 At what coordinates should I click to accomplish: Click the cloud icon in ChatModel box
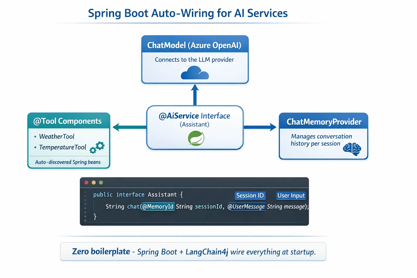pyautogui.click(x=195, y=73)
